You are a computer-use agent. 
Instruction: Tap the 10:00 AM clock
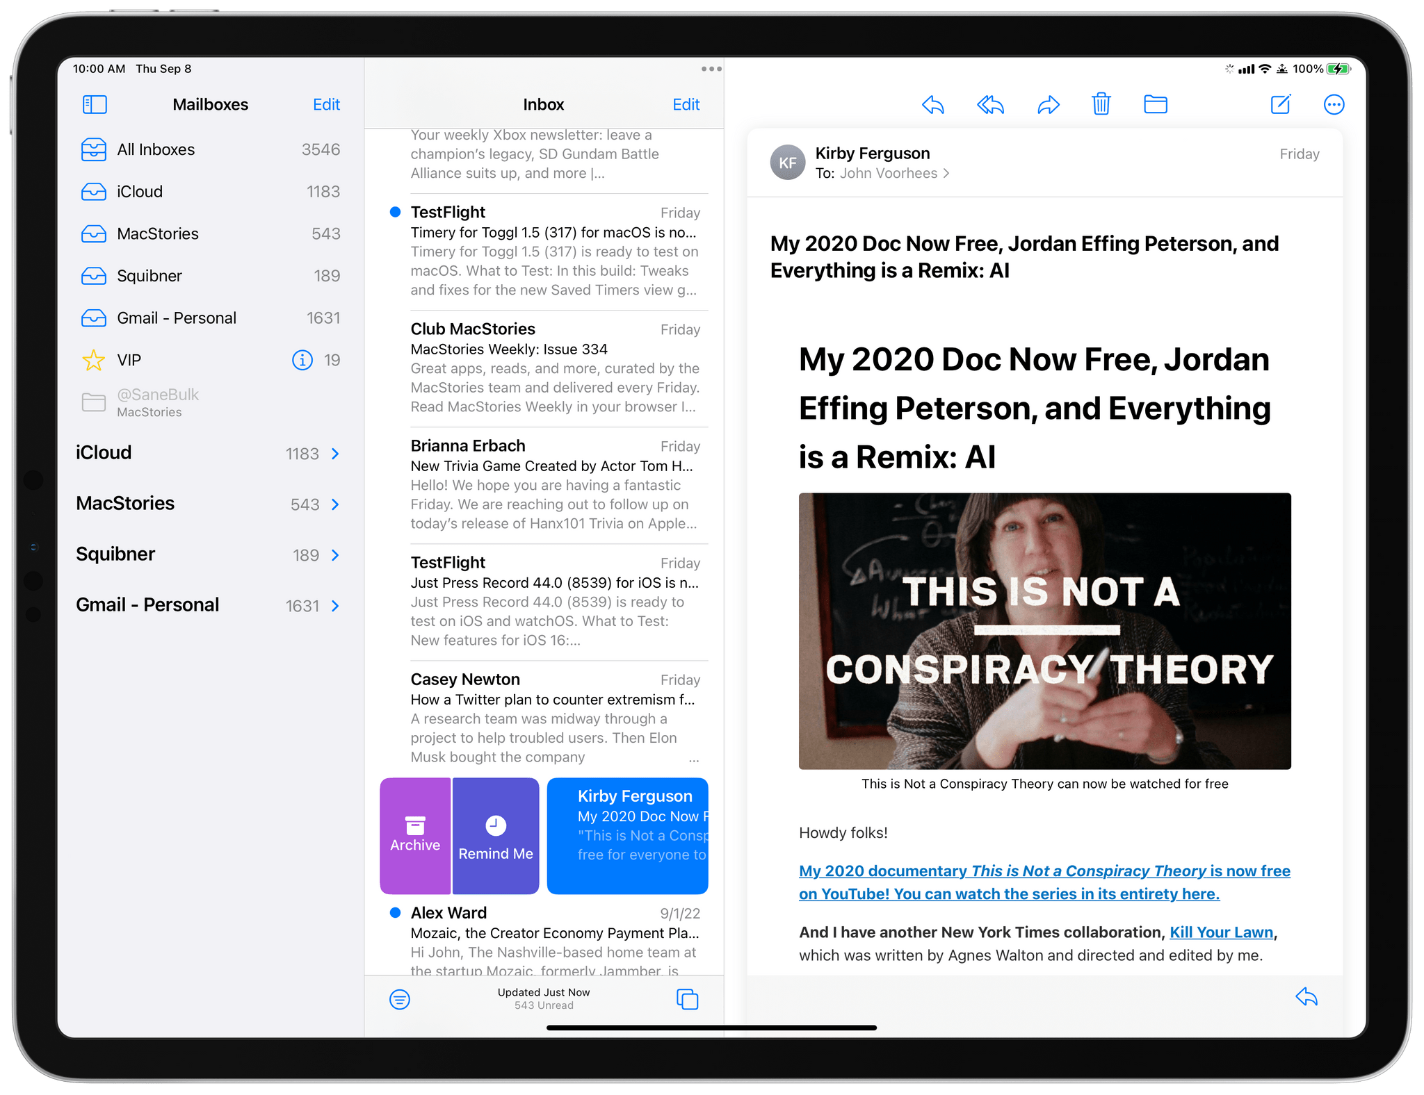[99, 69]
